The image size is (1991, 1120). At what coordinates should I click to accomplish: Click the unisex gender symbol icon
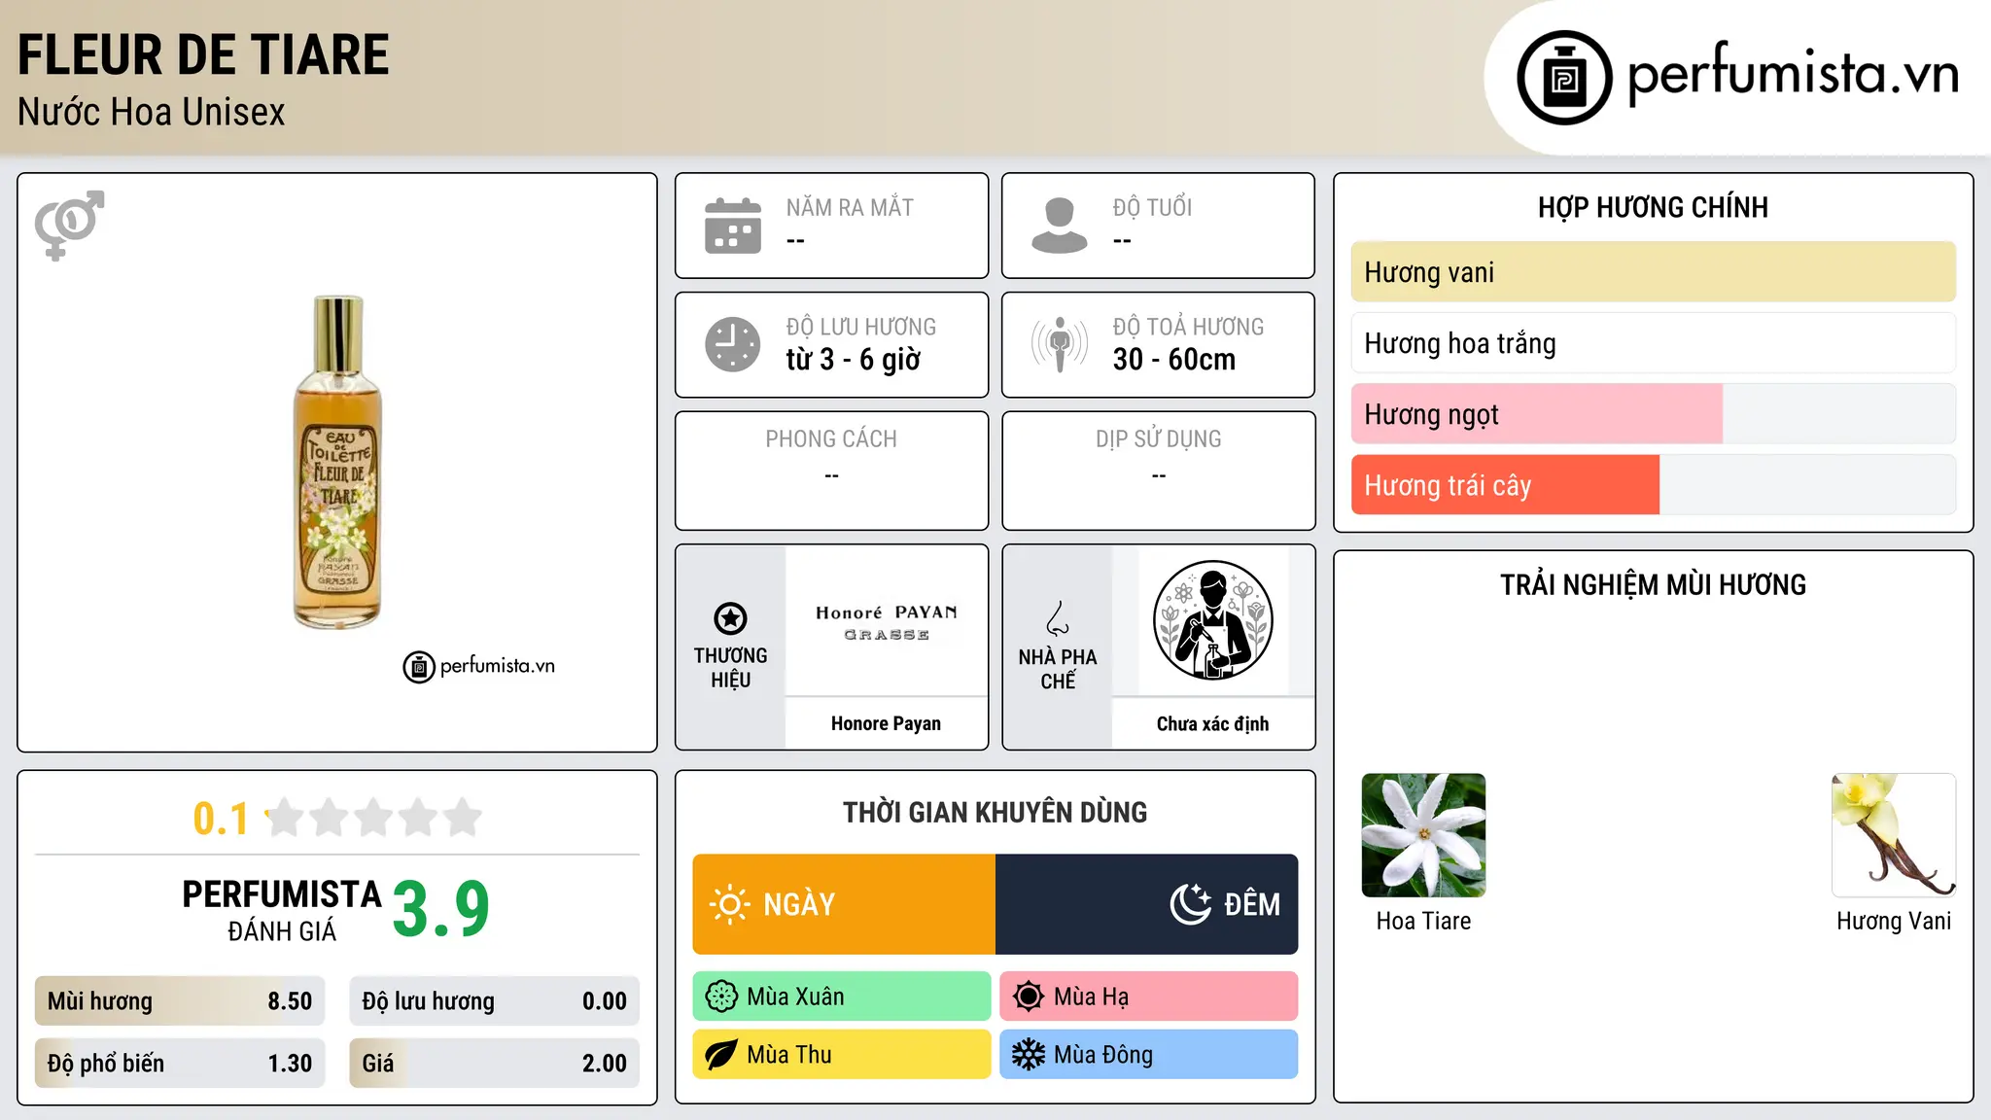[69, 225]
